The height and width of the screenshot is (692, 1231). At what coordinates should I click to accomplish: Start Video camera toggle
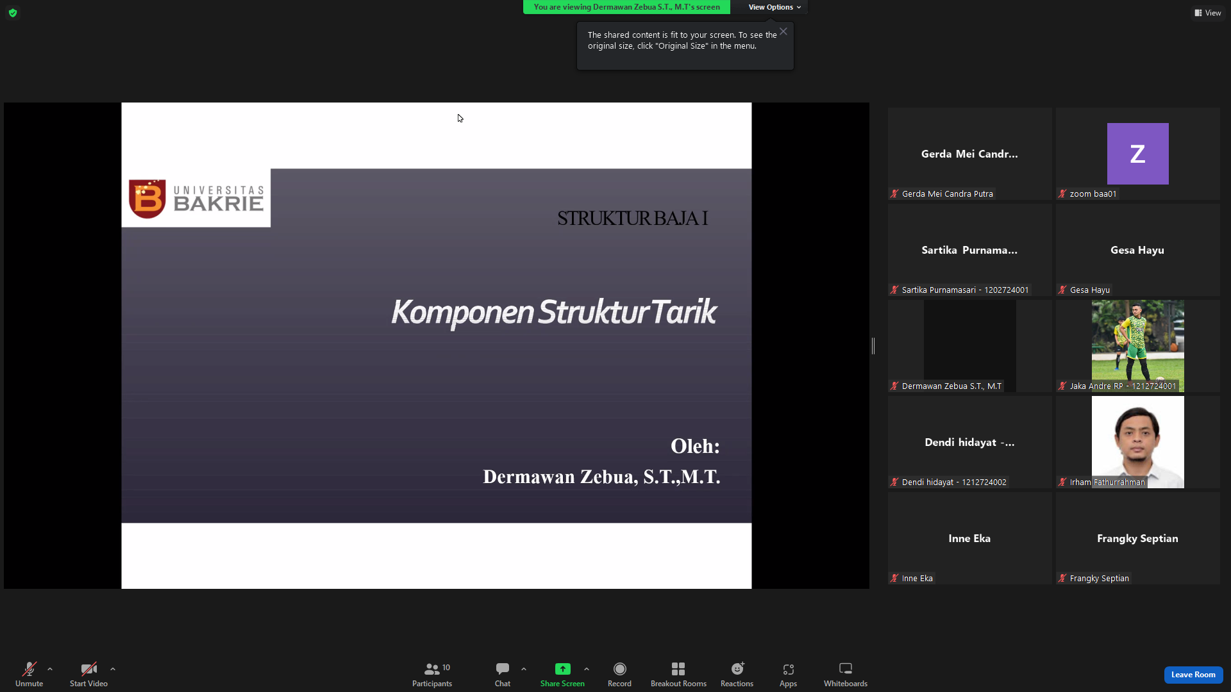click(x=88, y=674)
